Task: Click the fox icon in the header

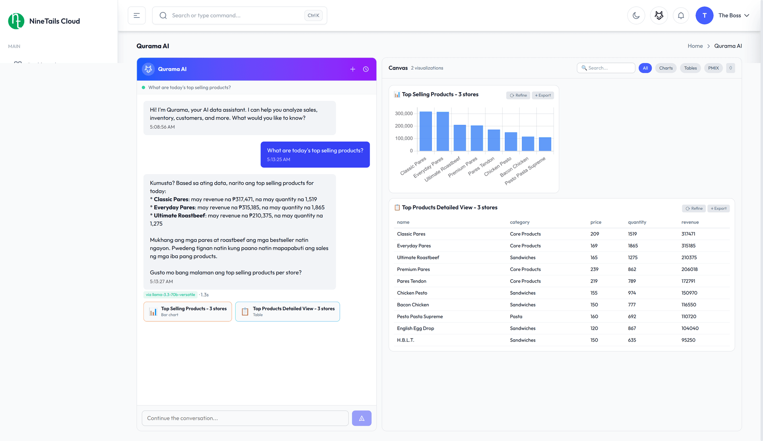Action: 658,15
